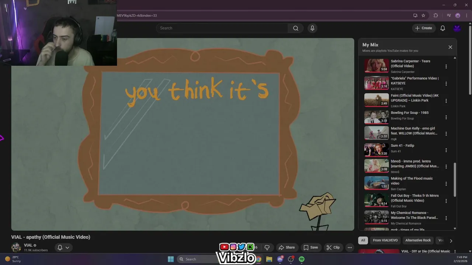This screenshot has height=265, width=472.
Task: Open Discord from the taskbar
Action: (280, 259)
